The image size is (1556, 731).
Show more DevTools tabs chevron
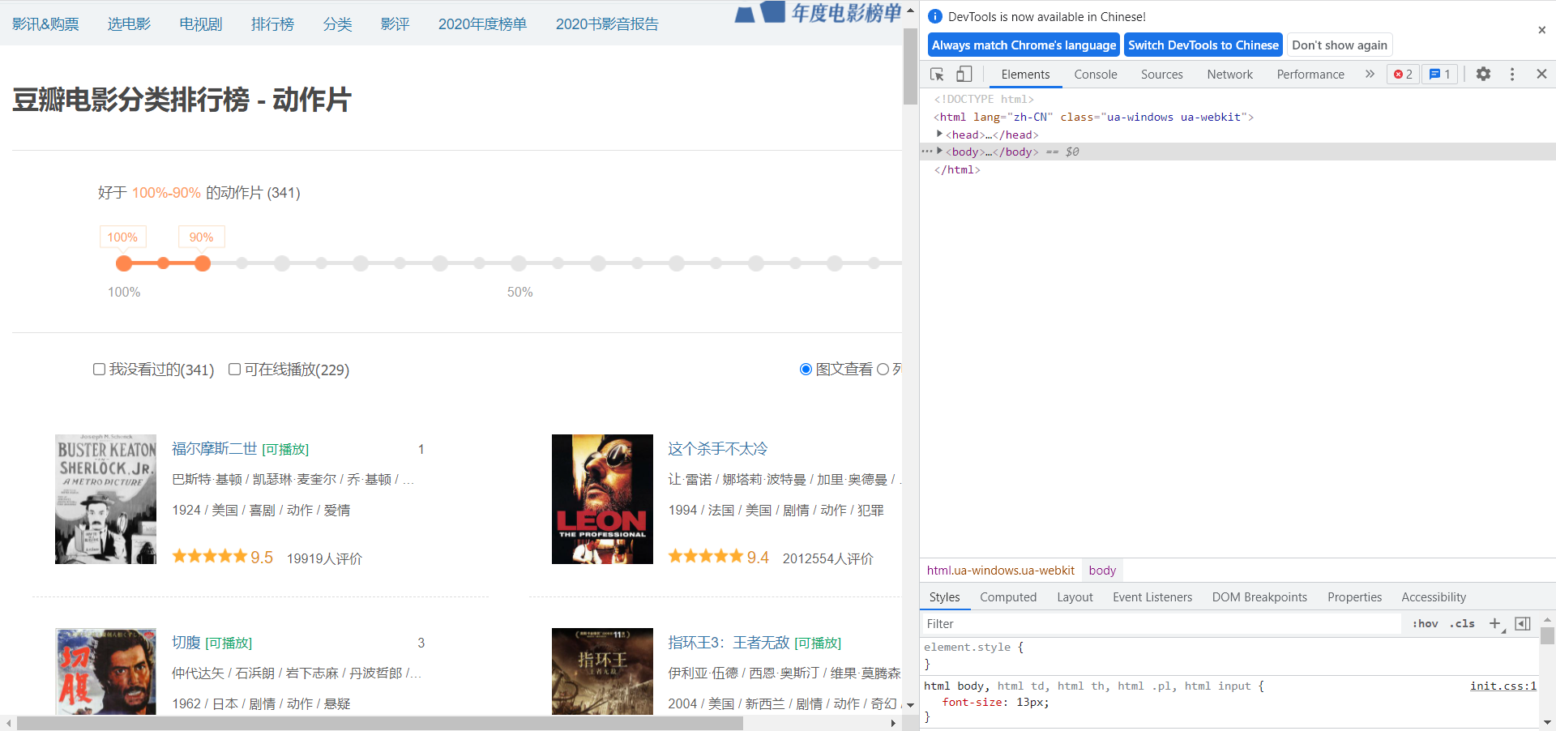(1370, 74)
